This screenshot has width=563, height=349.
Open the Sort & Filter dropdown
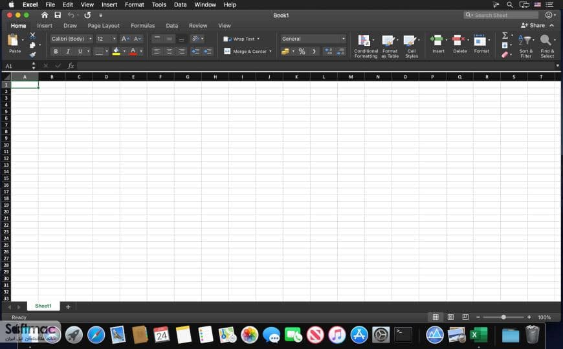point(526,46)
